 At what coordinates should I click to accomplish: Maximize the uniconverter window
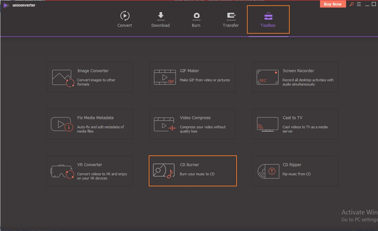[x=374, y=4]
